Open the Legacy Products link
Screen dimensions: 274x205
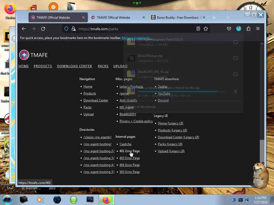coord(131,86)
